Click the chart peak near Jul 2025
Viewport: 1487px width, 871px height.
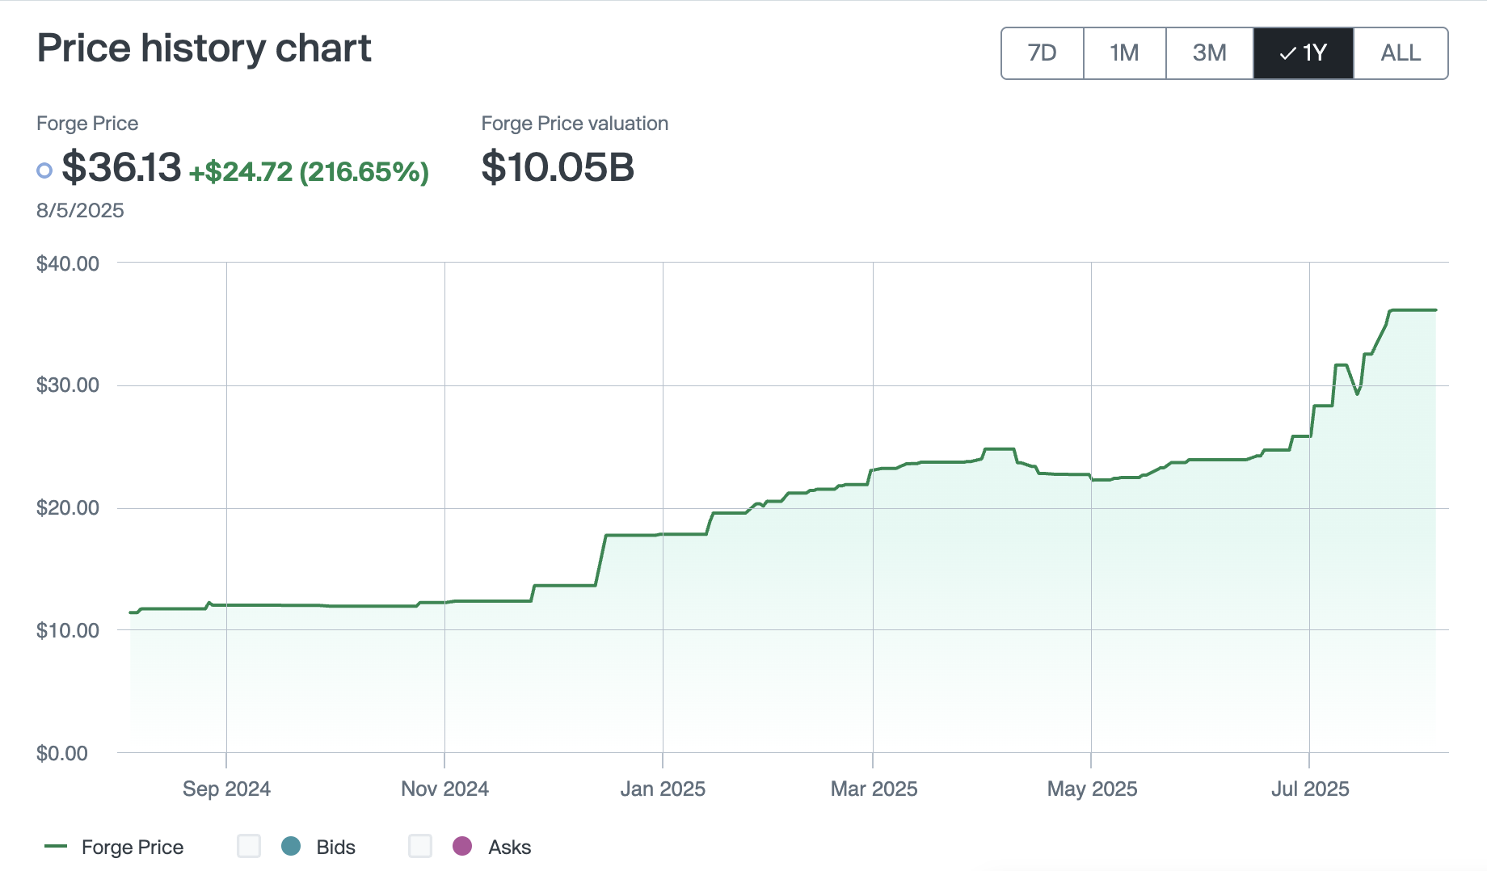coord(1414,311)
